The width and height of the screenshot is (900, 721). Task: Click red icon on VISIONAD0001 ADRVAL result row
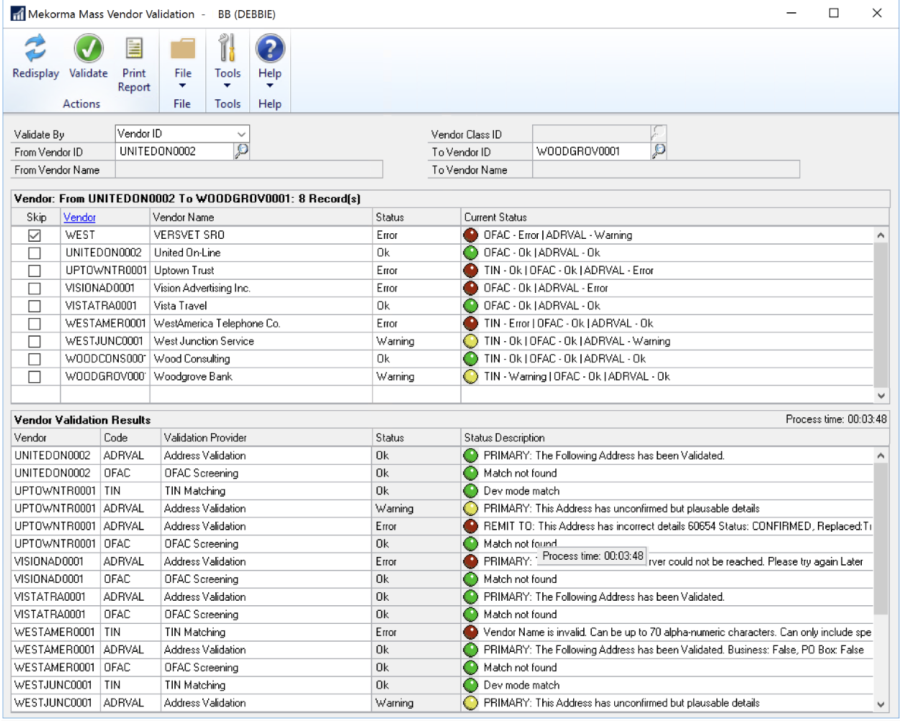pyautogui.click(x=471, y=561)
